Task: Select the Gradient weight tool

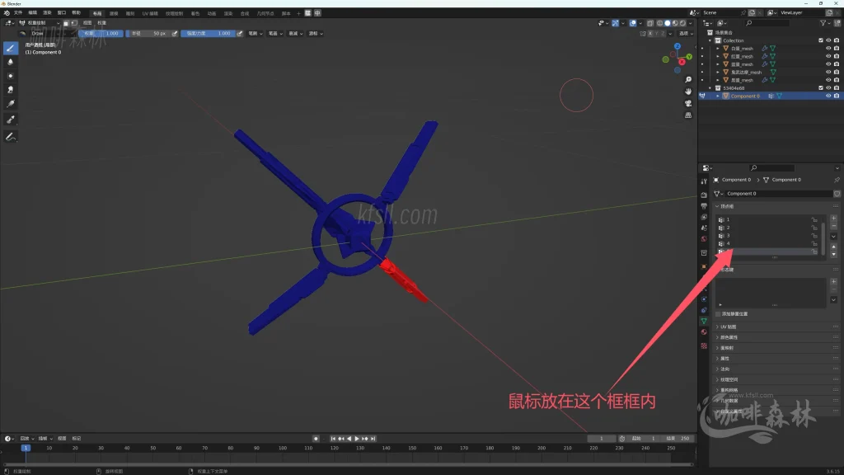Action: (x=11, y=104)
